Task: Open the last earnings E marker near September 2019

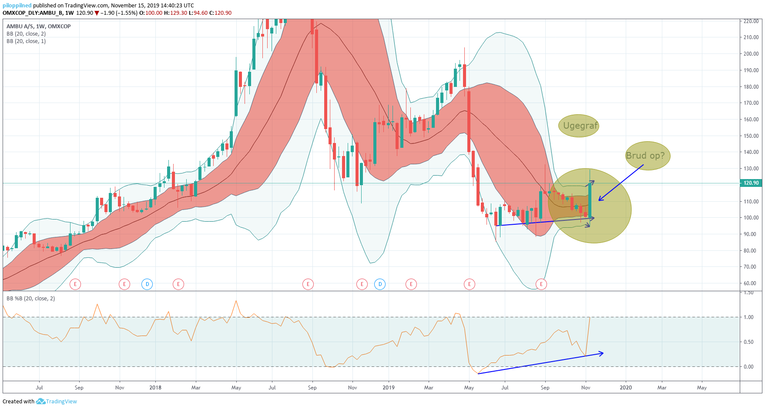Action: coord(541,284)
